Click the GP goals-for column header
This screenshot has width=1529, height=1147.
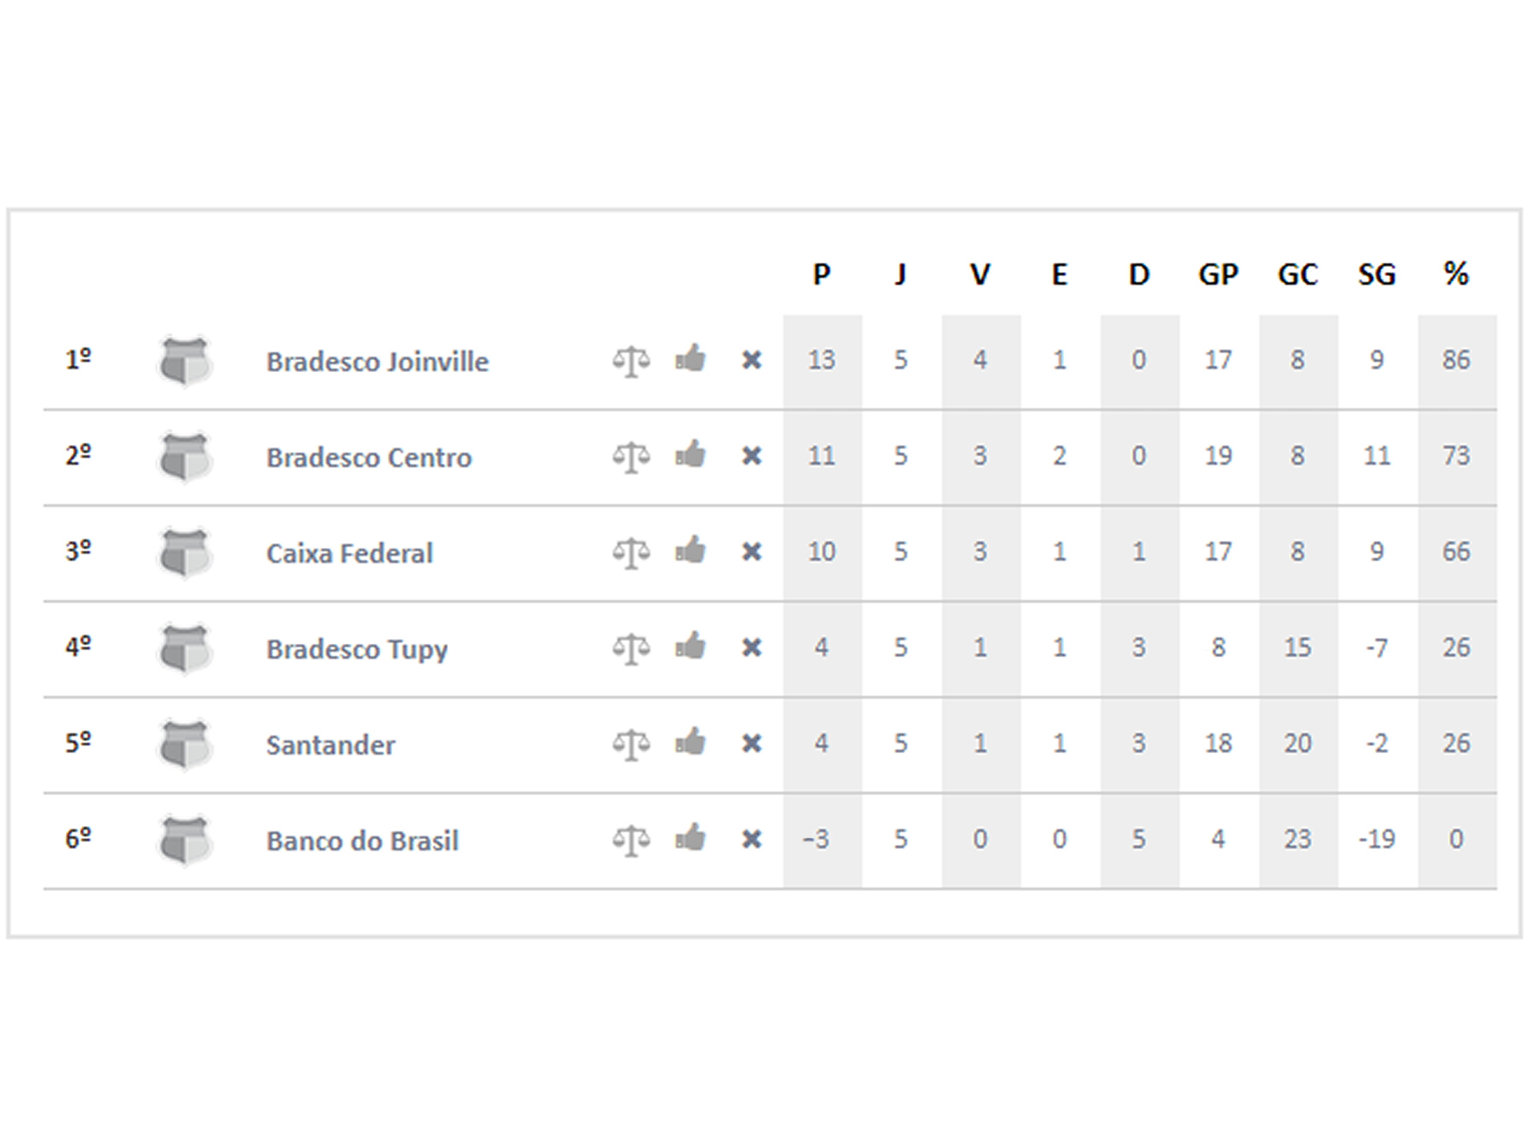[x=1219, y=275]
